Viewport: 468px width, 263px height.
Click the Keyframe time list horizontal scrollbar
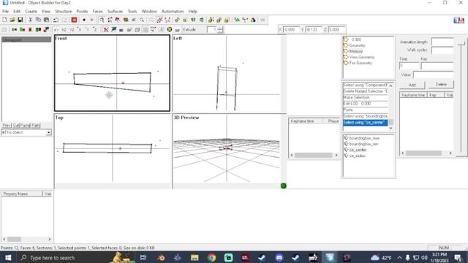coord(314,155)
